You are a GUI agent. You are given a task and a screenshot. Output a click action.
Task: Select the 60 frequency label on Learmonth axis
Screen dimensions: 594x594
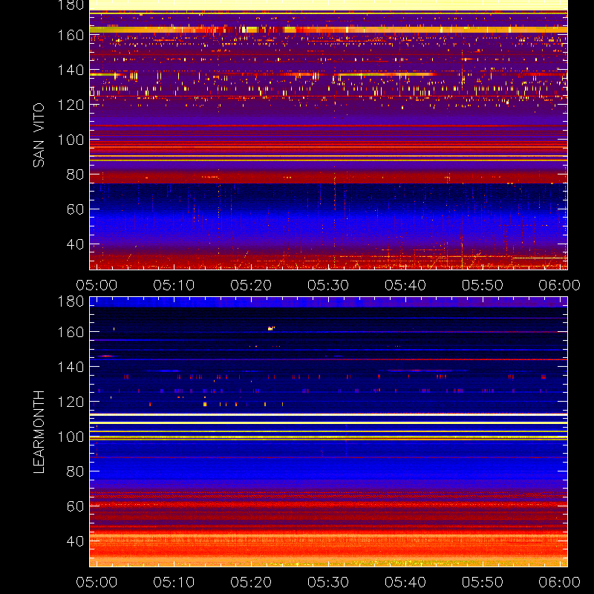[75, 506]
